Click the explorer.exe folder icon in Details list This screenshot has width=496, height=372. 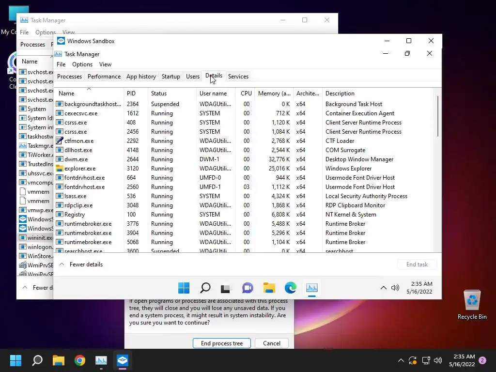(60, 168)
